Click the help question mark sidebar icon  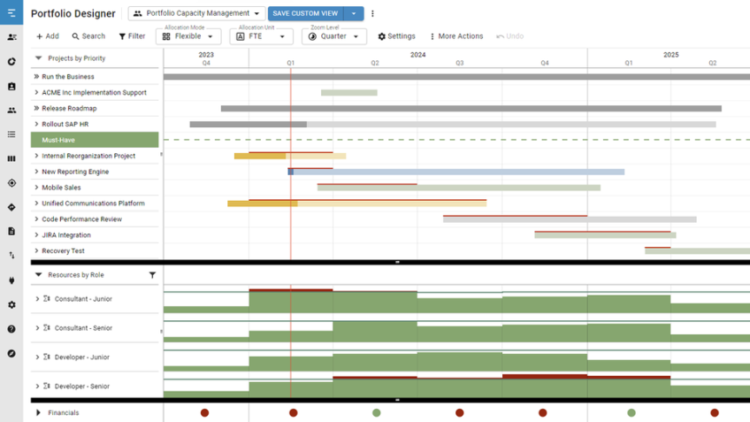click(11, 329)
